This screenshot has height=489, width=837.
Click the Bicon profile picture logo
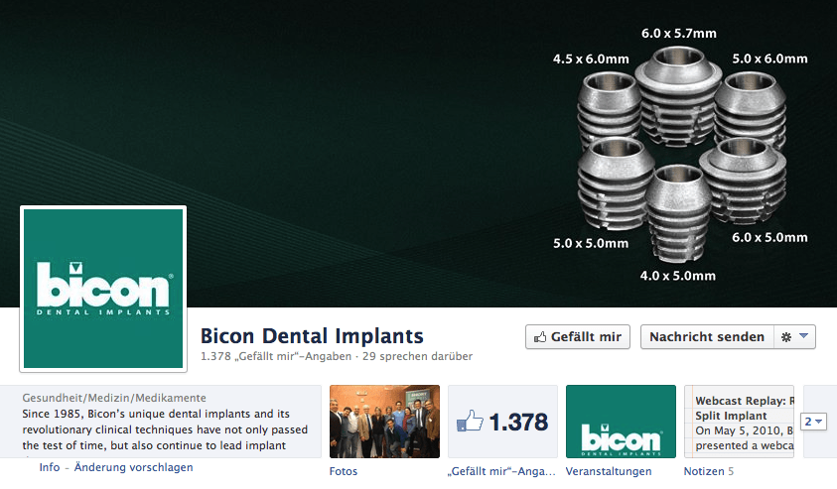coord(103,289)
